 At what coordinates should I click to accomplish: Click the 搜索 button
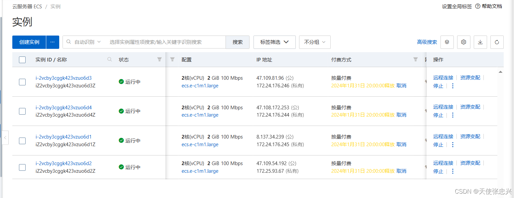pos(238,42)
